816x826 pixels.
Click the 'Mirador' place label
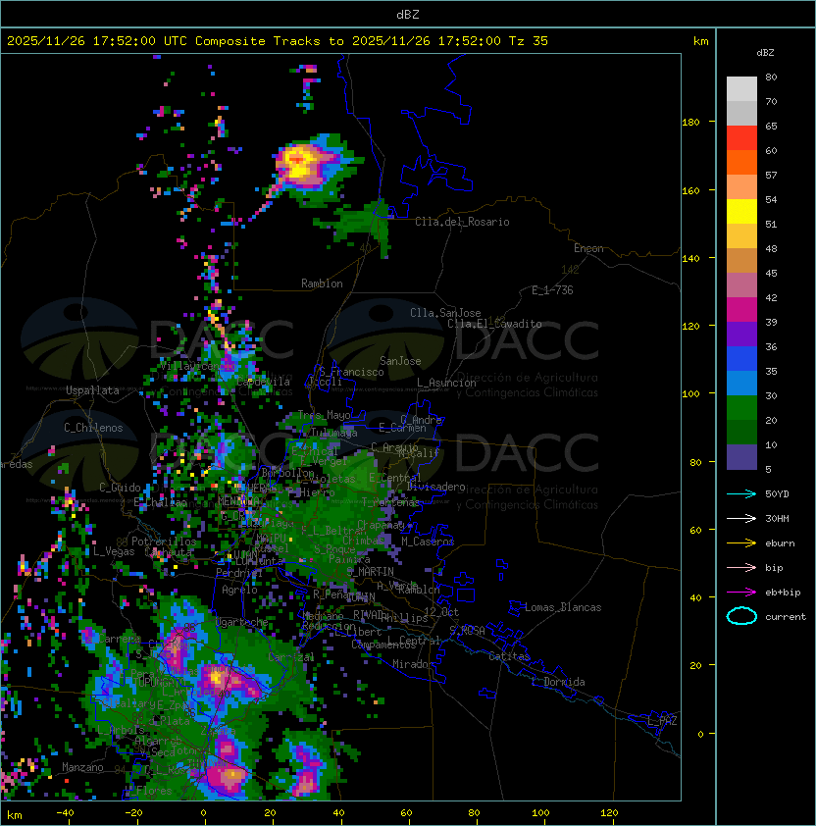[414, 664]
